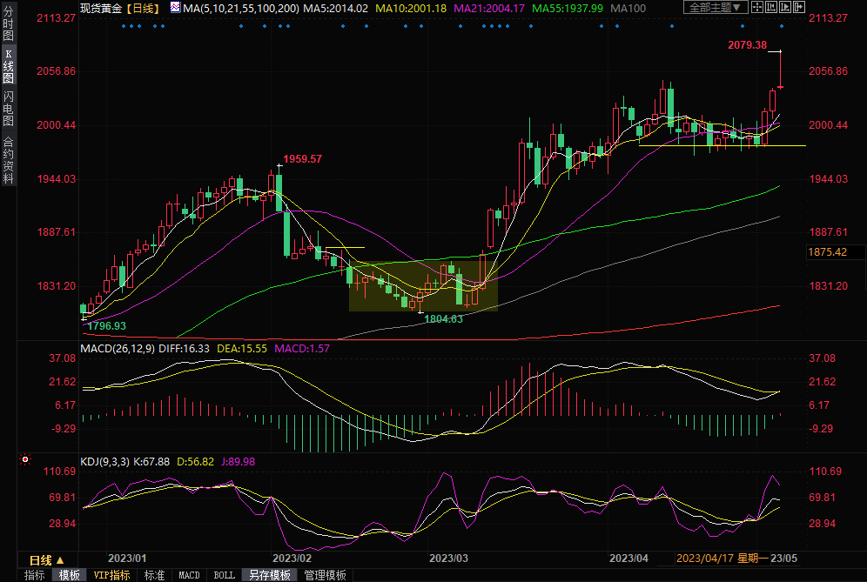The height and width of the screenshot is (582, 867).
Task: Toggle the 指标 mode at bottom bar
Action: click(35, 575)
